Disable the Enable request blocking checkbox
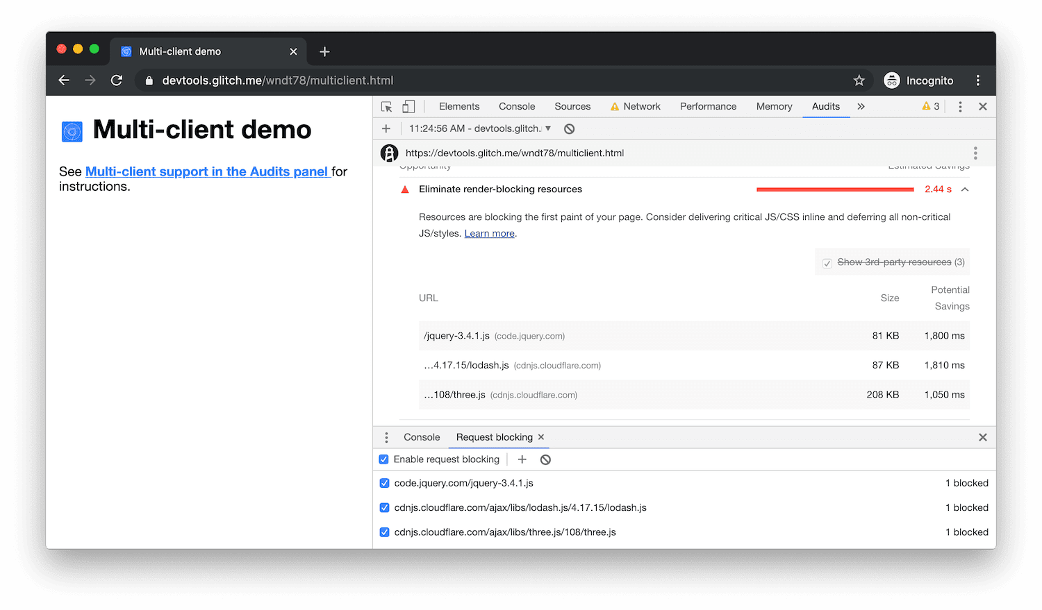1042x610 pixels. [383, 459]
